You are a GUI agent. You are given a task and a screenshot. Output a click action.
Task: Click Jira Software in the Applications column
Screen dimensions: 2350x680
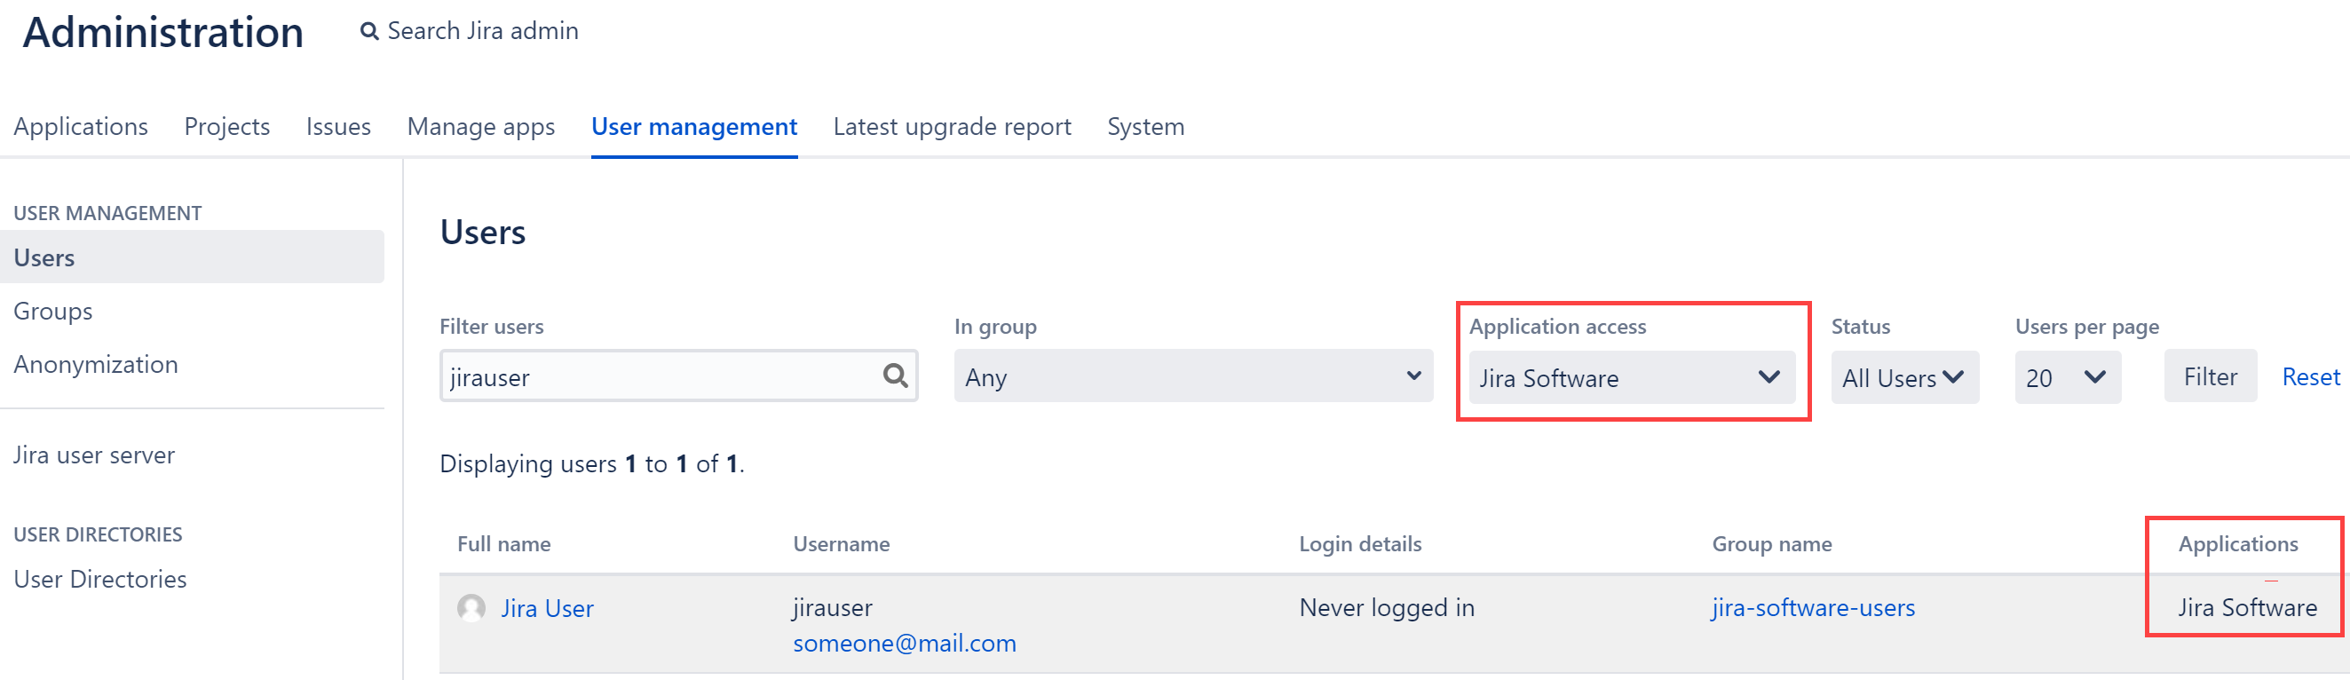[x=2247, y=608]
